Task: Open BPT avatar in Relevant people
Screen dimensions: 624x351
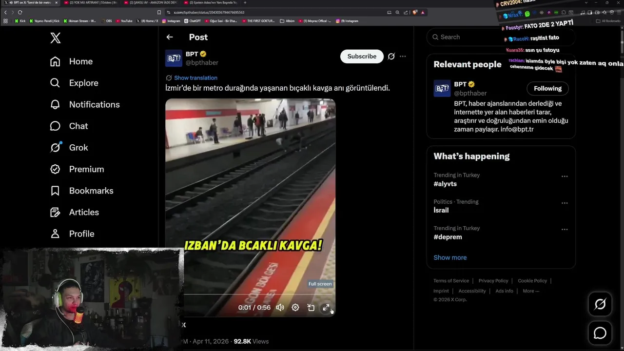Action: point(442,89)
